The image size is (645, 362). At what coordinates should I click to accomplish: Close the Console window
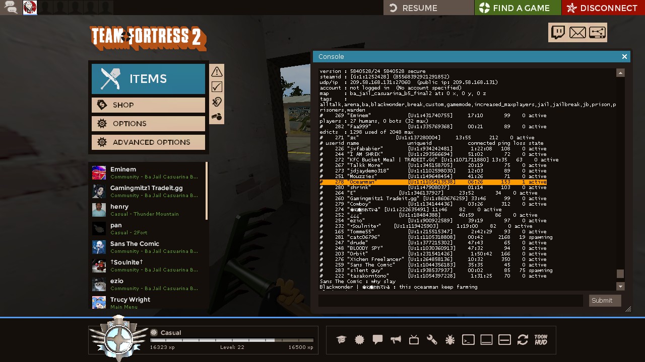tap(624, 56)
